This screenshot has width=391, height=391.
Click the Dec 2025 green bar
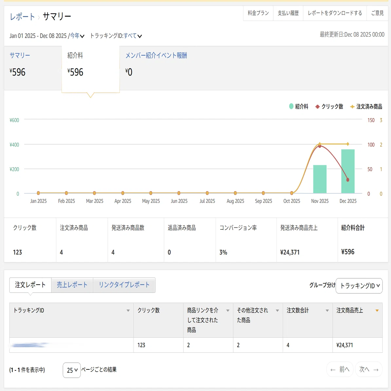pos(347,171)
